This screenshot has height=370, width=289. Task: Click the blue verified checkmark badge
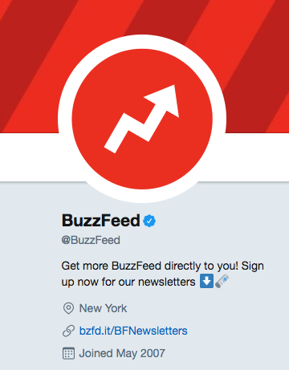pyautogui.click(x=149, y=221)
